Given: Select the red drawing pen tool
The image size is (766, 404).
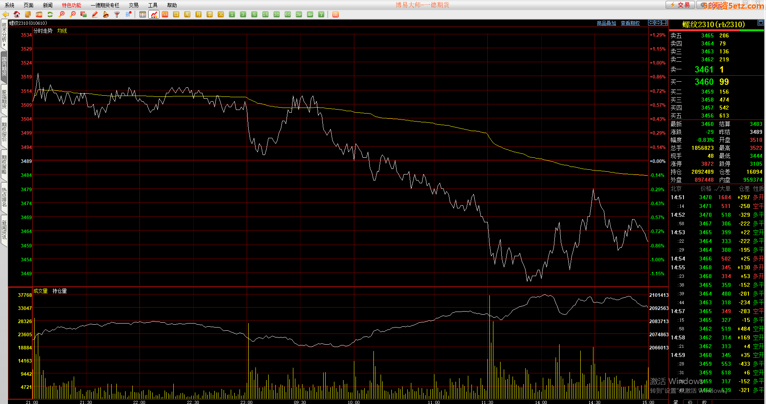Looking at the screenshot, I should click(95, 14).
